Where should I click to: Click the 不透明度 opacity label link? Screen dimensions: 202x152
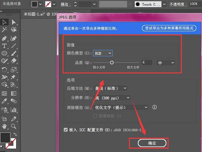pos(178,4)
